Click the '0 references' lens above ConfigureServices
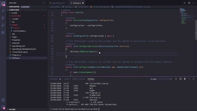 (70, 44)
